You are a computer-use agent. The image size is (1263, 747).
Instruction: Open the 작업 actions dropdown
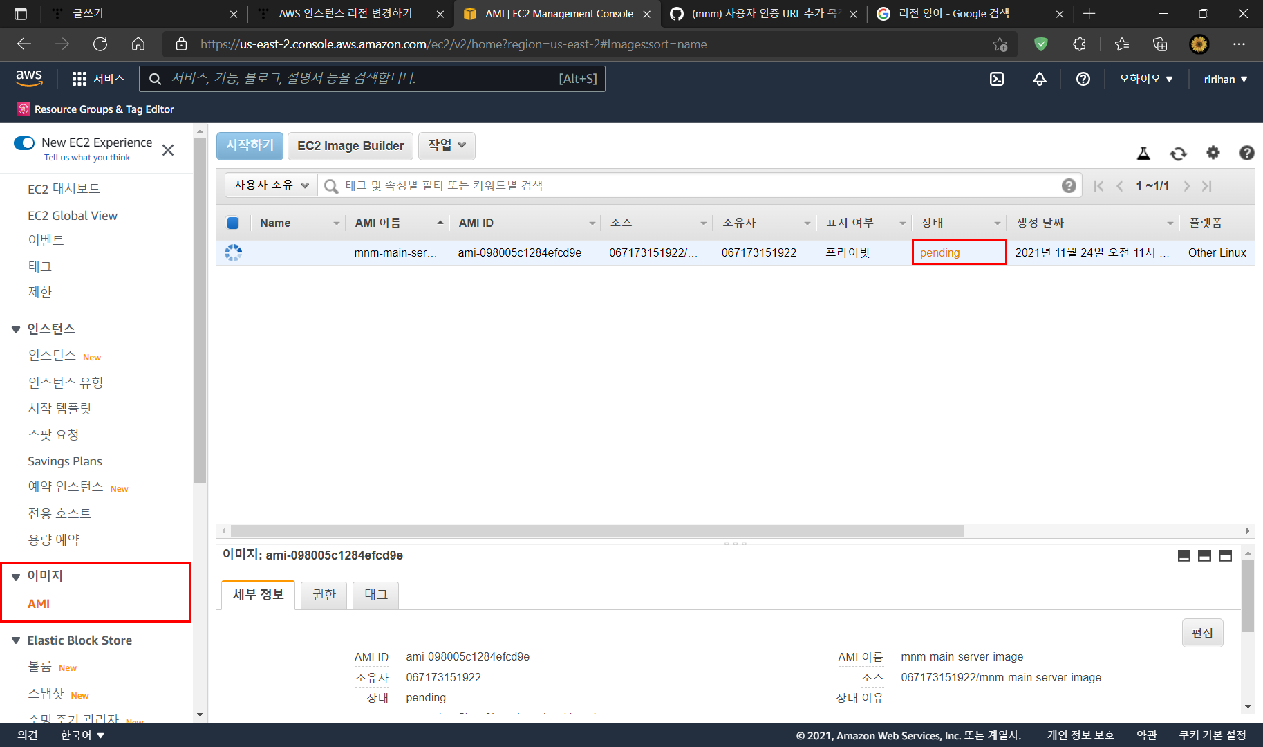tap(447, 145)
